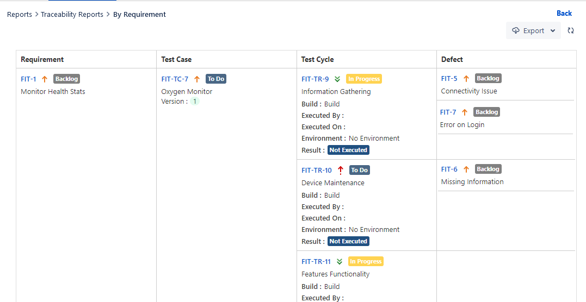Screen dimensions: 586x302
Task: Click FIT-7 orange priority arrow icon
Action: click(x=465, y=112)
